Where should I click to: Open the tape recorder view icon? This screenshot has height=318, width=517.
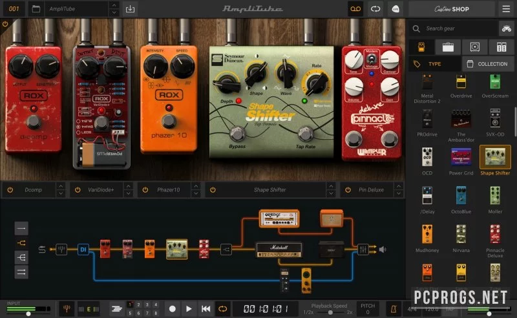point(355,9)
